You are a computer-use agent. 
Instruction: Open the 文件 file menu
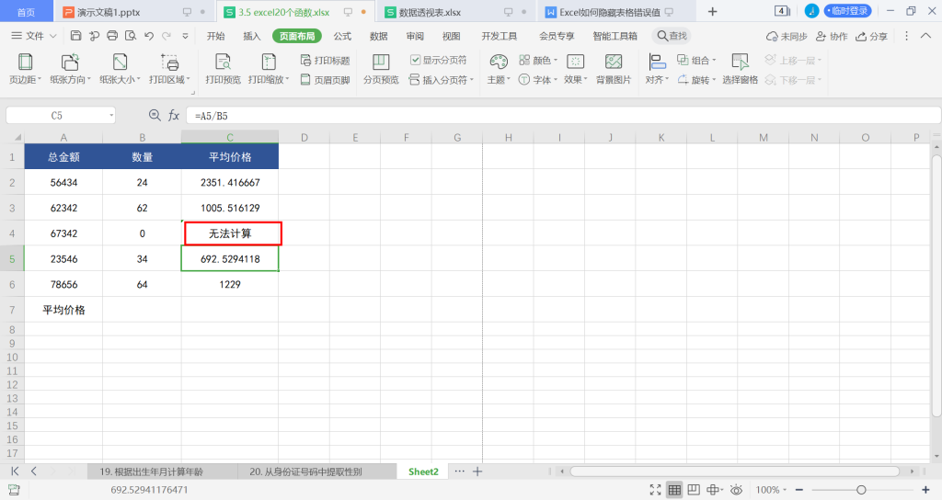click(x=34, y=36)
